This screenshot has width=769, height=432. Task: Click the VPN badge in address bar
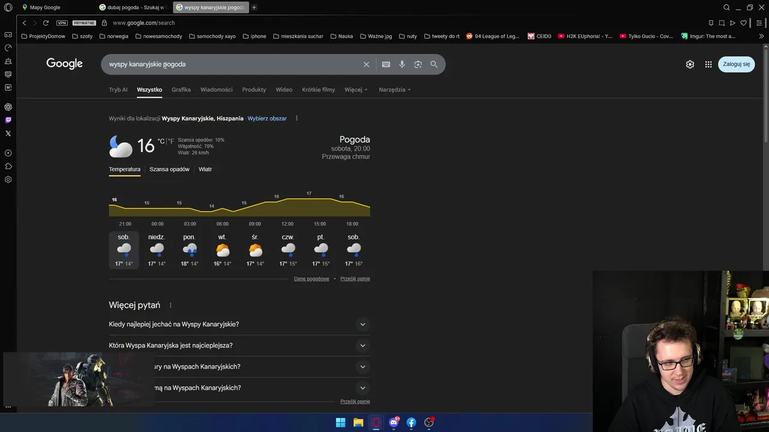pyautogui.click(x=62, y=23)
